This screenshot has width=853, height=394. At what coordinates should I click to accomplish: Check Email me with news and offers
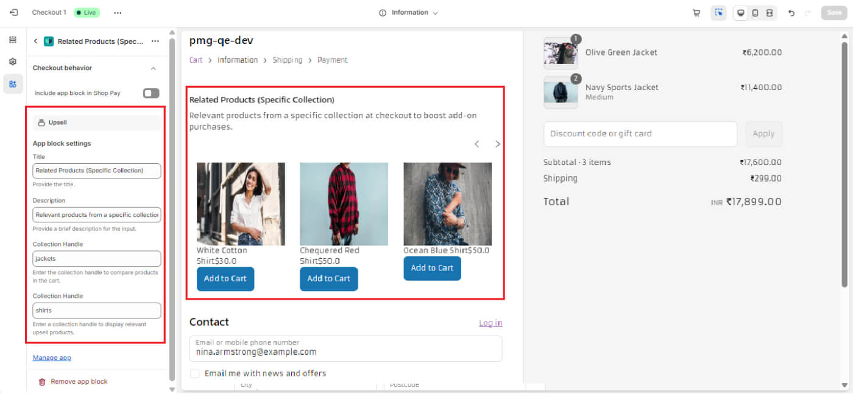tap(195, 373)
